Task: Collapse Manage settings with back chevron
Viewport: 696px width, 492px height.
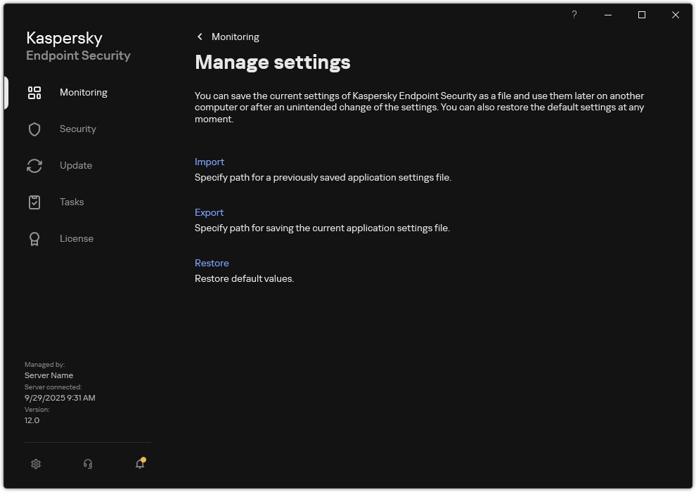Action: pyautogui.click(x=200, y=36)
